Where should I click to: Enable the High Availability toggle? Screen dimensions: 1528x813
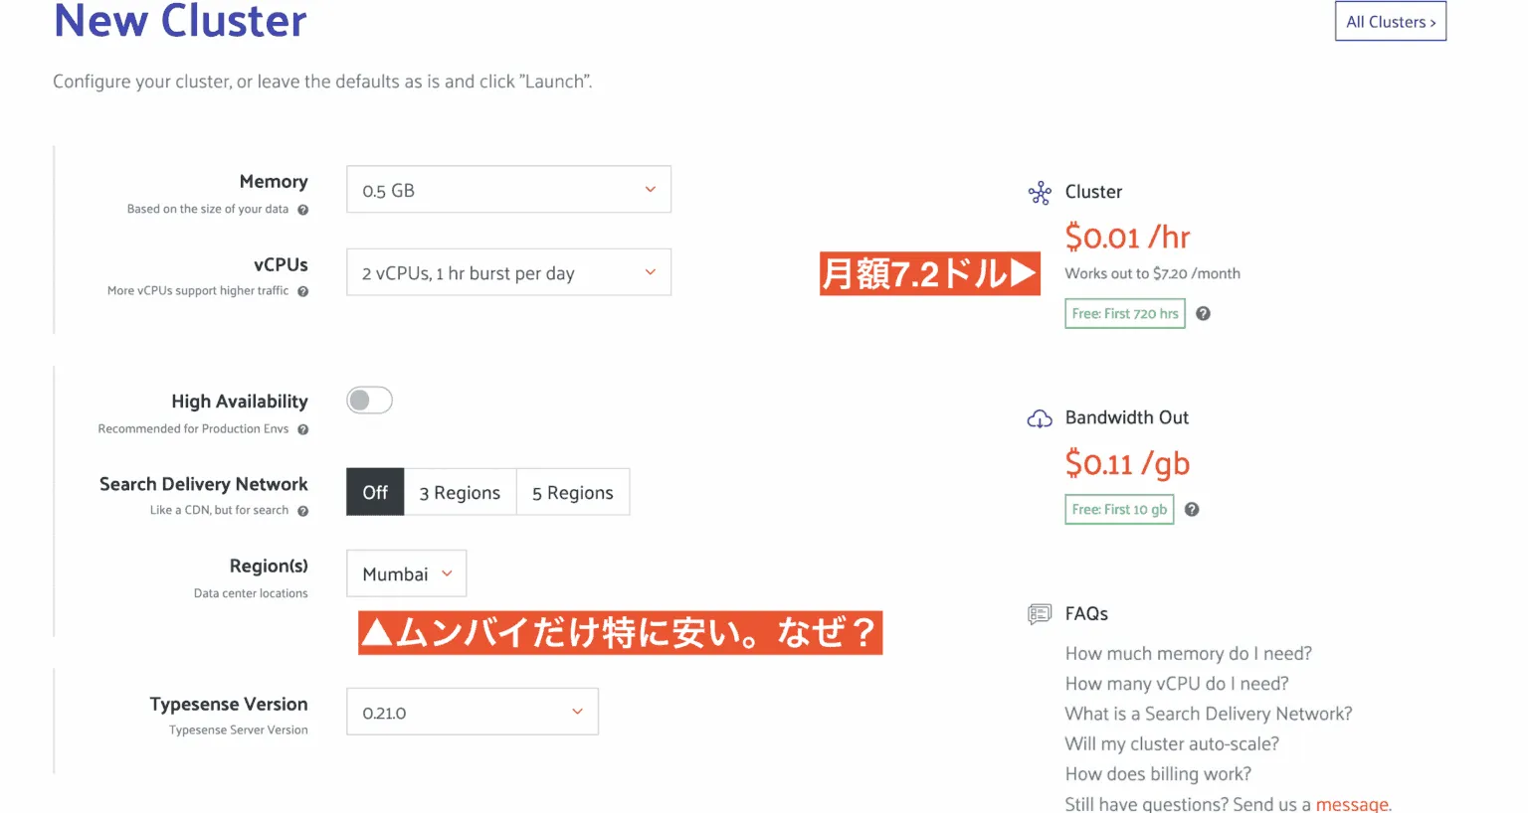(x=369, y=400)
